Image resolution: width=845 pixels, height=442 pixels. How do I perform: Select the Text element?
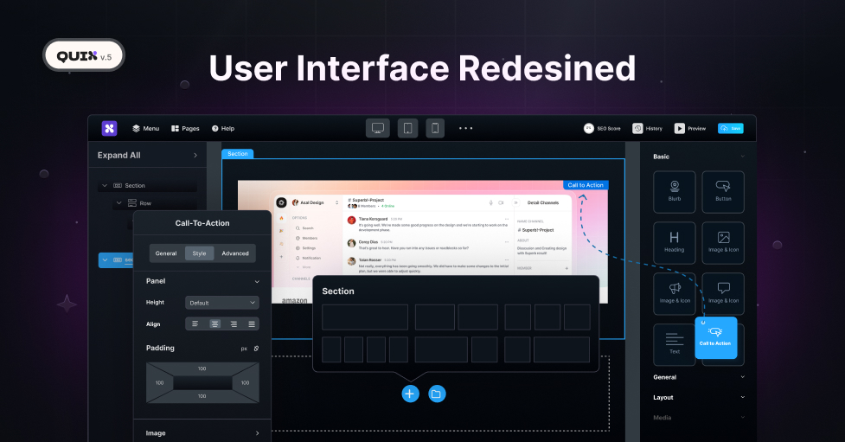point(674,345)
